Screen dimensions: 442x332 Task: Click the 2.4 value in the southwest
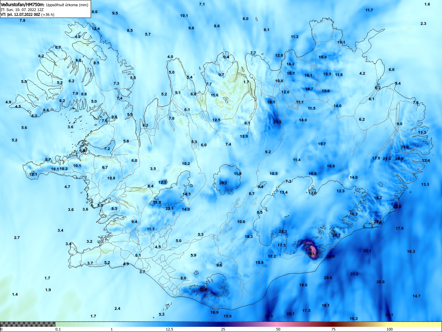click(x=117, y=308)
